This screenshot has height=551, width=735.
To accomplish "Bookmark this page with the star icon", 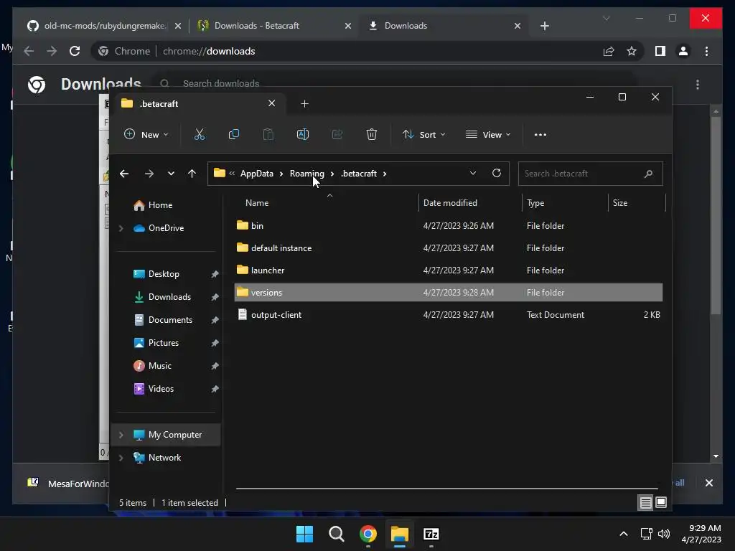I will (632, 51).
